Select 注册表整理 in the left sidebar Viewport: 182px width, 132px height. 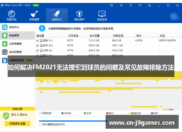point(17,44)
